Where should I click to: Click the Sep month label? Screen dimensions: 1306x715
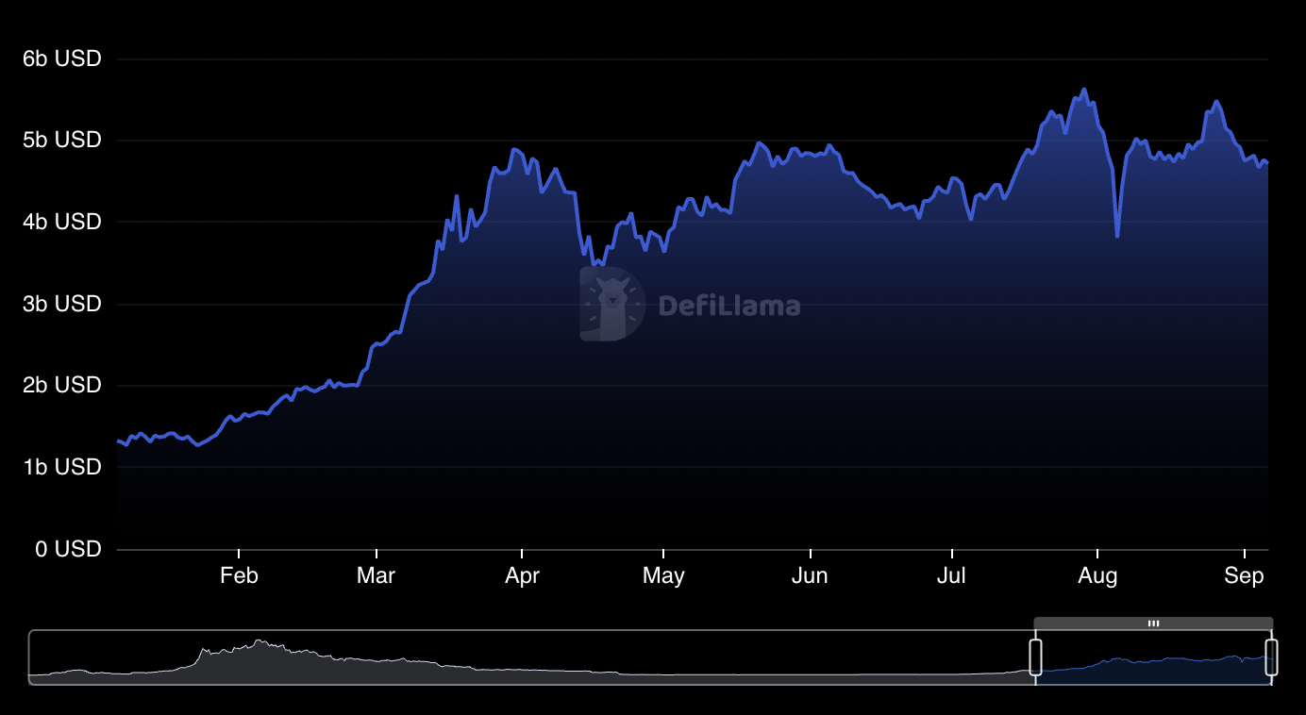click(1244, 576)
